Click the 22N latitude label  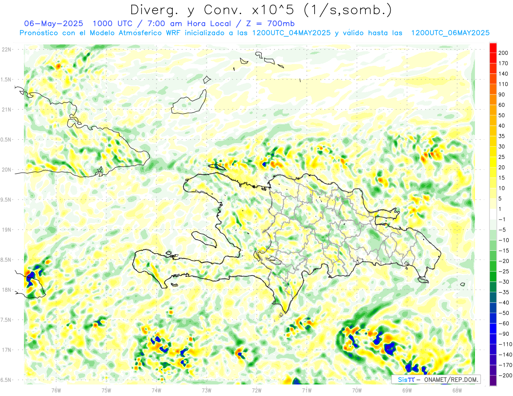coord(6,49)
